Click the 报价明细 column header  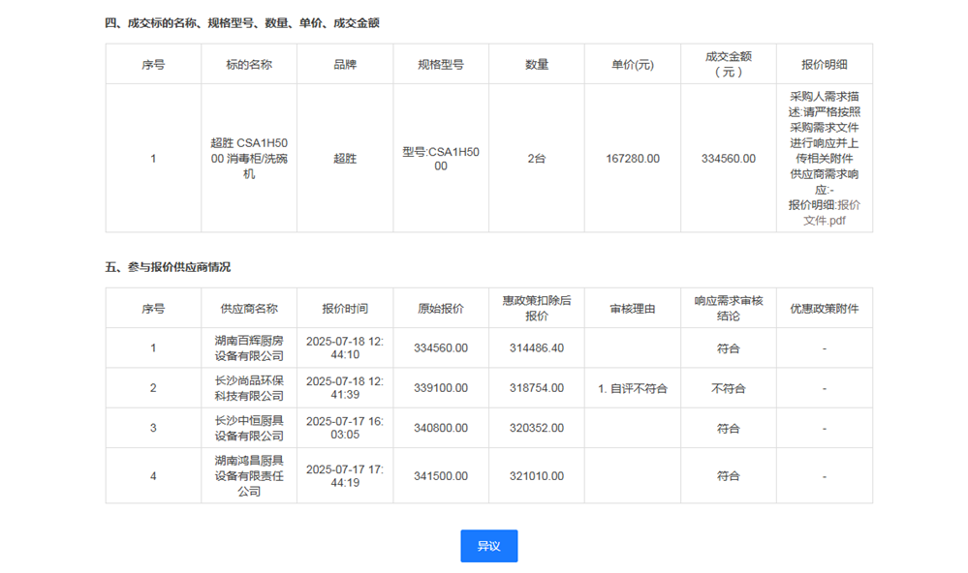point(825,64)
